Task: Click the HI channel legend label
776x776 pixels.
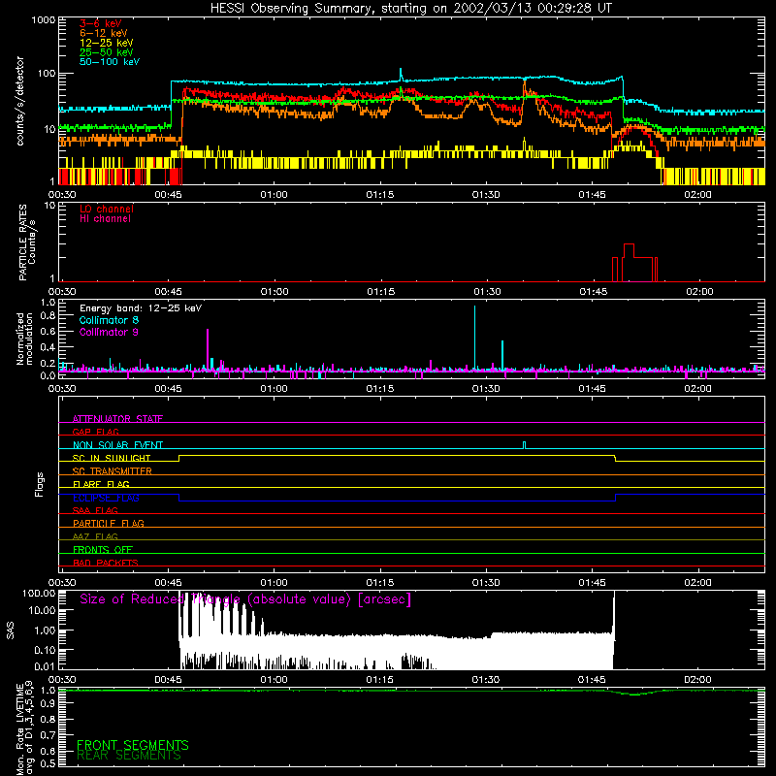Action: pyautogui.click(x=105, y=218)
